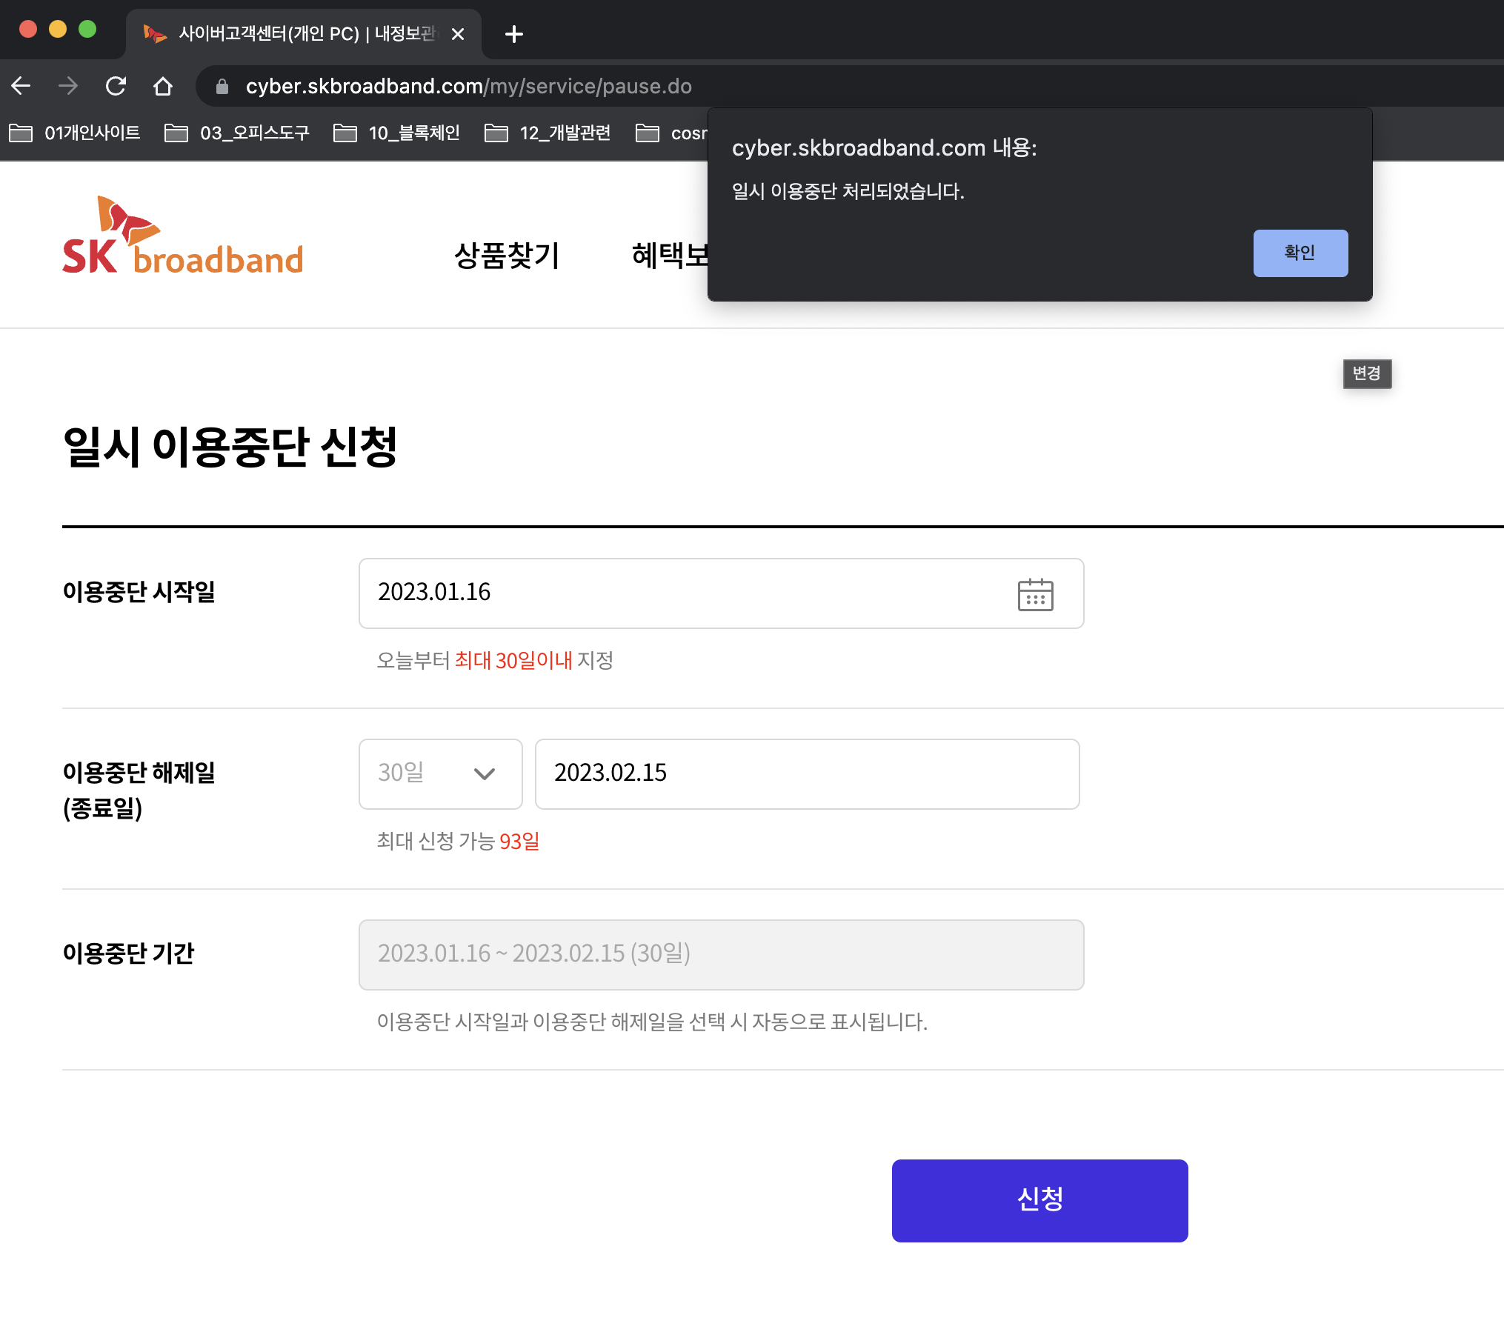
Task: Open the calendar picker for start date
Action: point(1035,594)
